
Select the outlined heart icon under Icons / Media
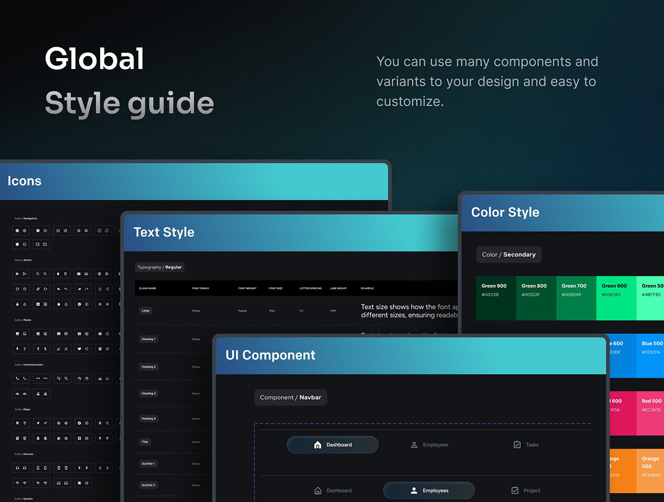87,349
